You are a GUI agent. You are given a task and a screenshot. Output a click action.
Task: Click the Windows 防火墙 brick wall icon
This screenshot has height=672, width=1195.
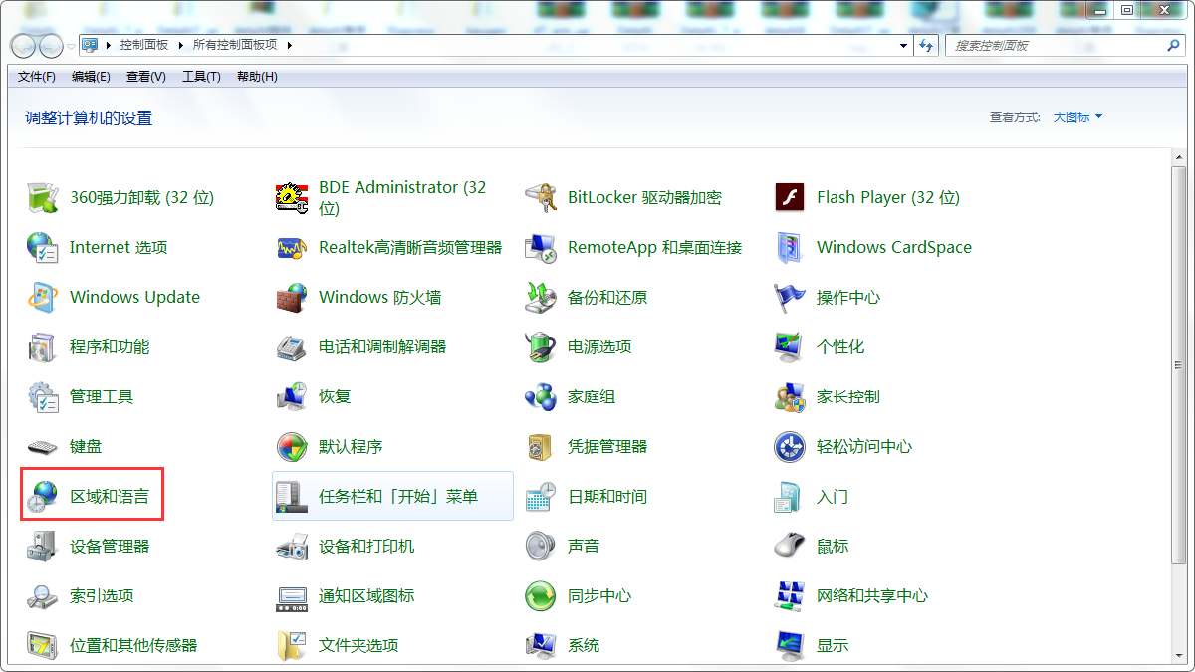point(291,297)
